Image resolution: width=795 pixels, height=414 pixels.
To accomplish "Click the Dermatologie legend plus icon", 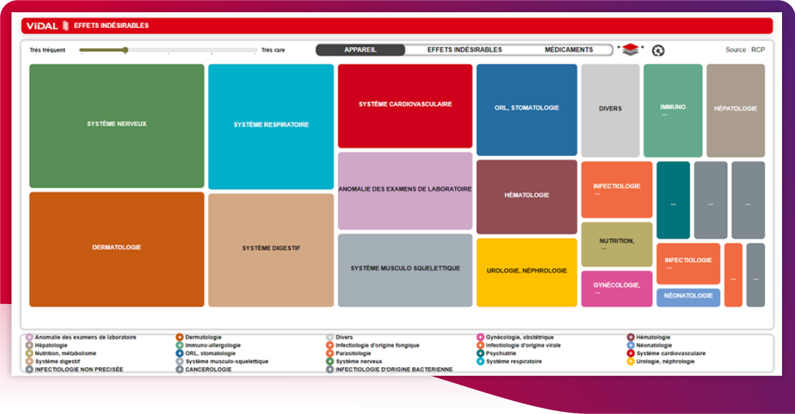I will click(x=180, y=337).
